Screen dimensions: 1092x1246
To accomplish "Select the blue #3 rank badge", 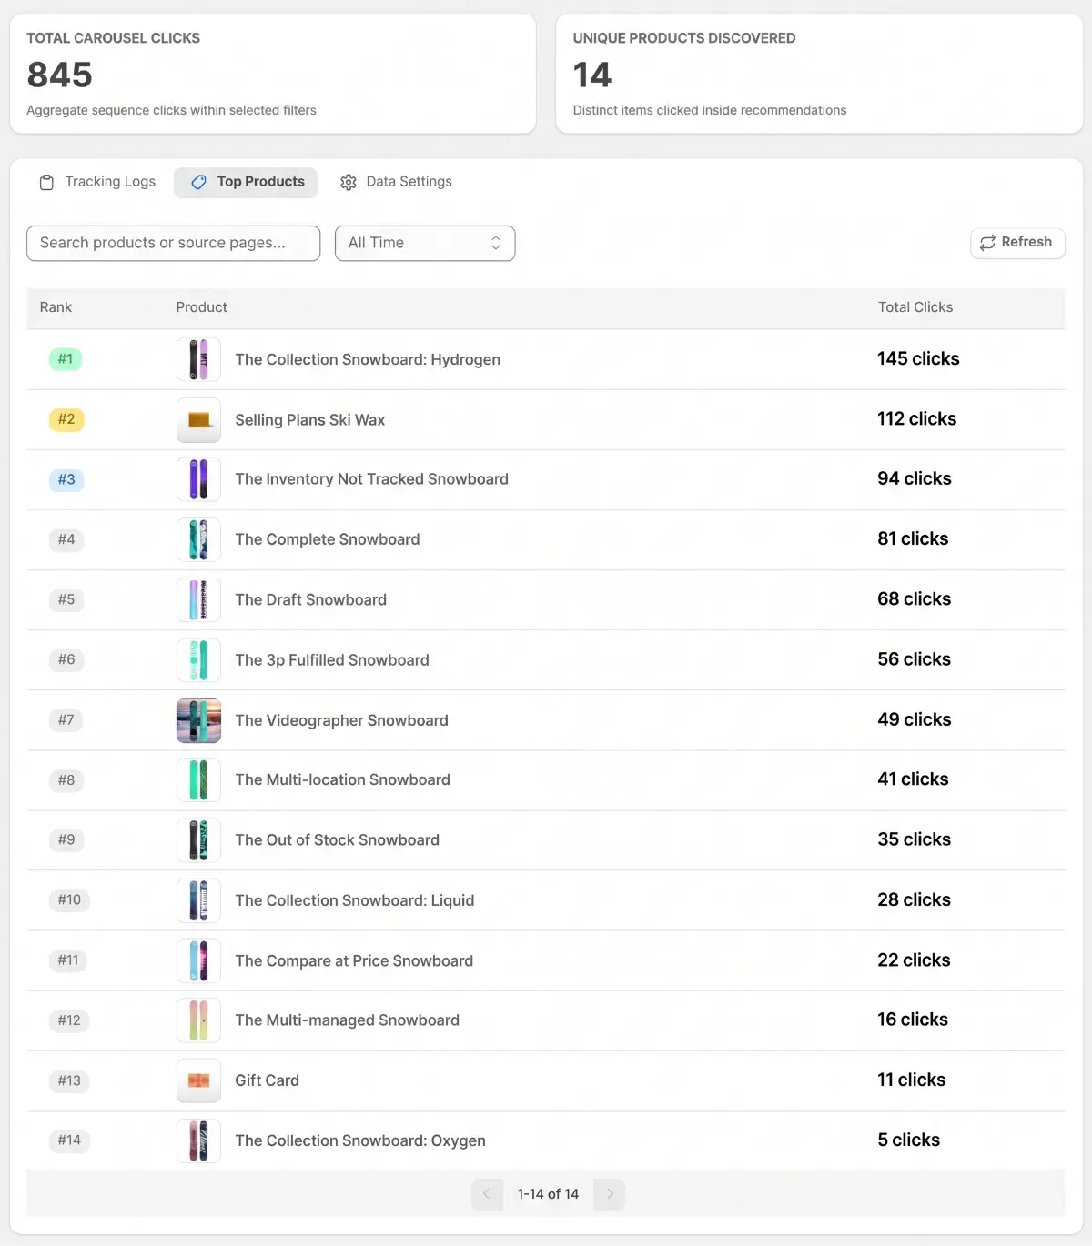I will click(66, 479).
